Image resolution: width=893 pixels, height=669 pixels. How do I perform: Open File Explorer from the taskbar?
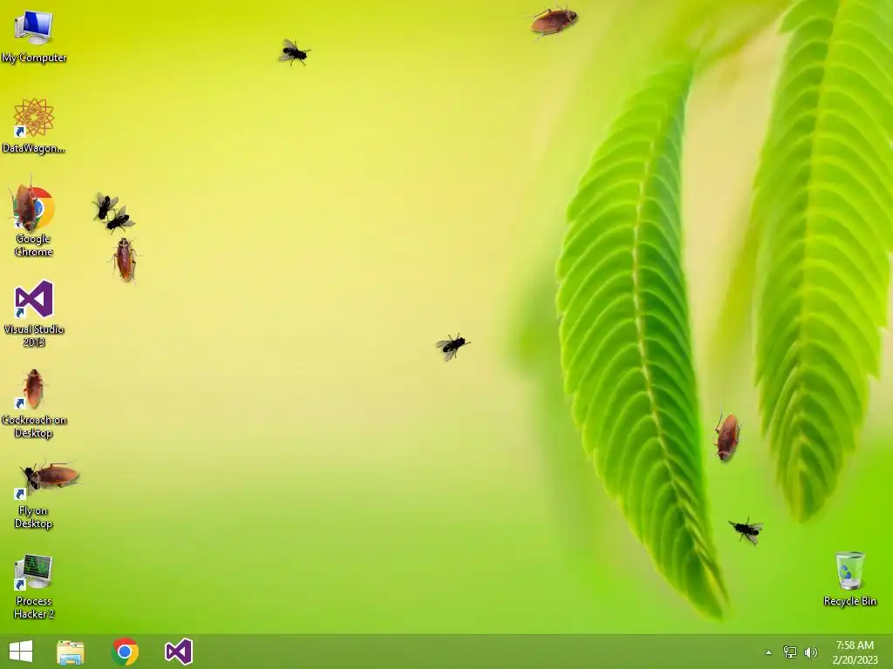[71, 652]
